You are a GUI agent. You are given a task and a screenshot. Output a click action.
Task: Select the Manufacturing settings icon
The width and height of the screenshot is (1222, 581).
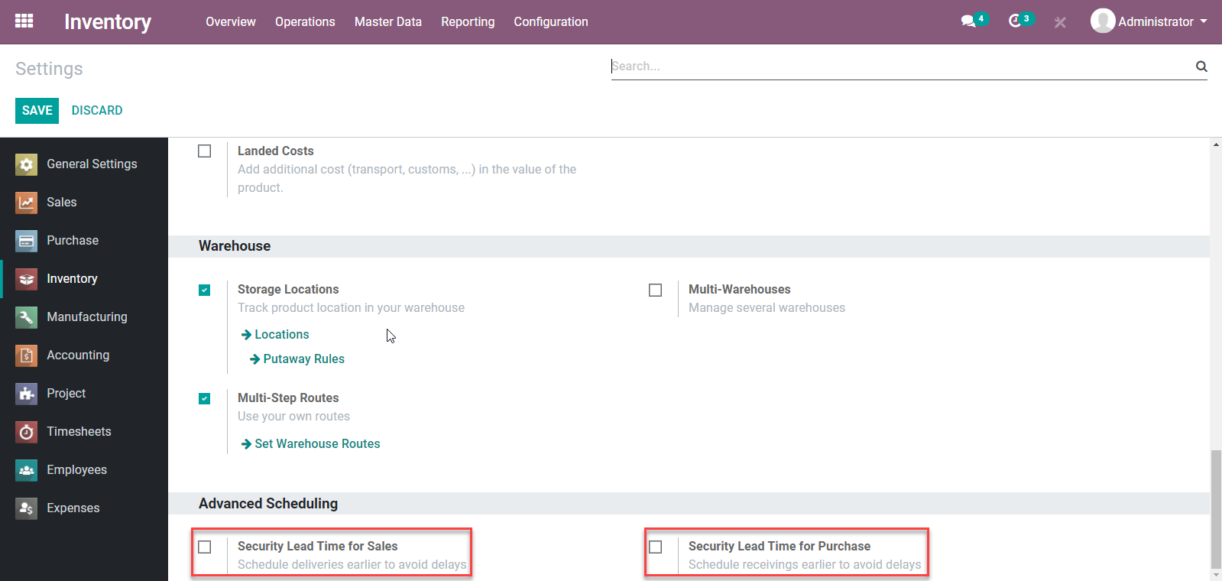click(x=26, y=317)
